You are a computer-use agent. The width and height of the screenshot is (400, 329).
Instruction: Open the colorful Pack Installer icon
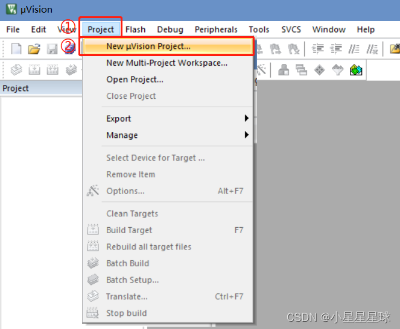(356, 69)
